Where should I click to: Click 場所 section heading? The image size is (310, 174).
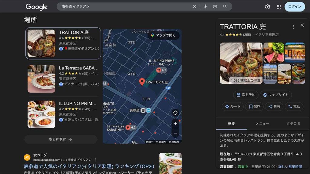(x=31, y=20)
